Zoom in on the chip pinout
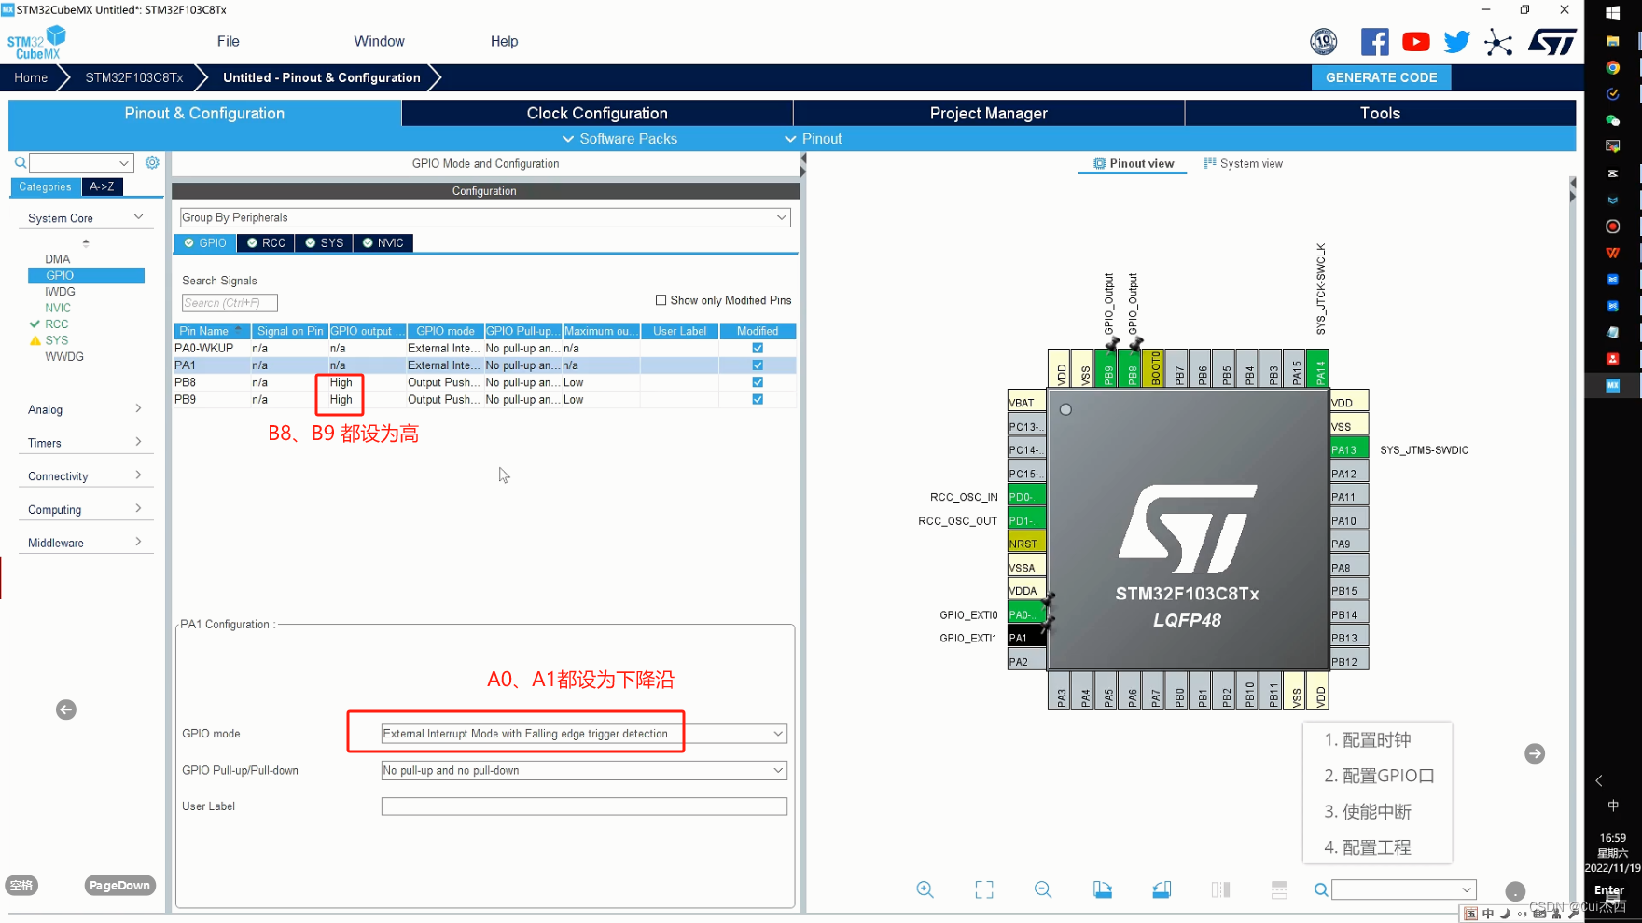This screenshot has width=1642, height=923. [925, 889]
